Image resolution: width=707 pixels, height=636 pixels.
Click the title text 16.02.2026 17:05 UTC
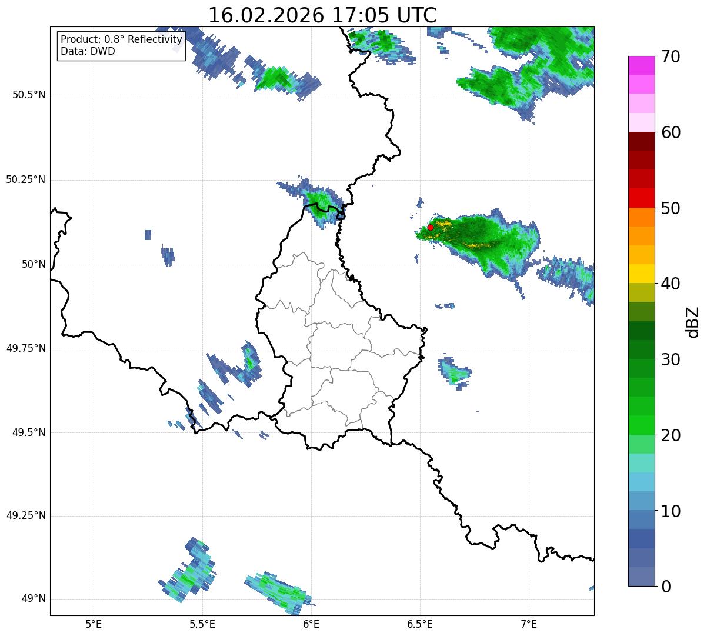[322, 15]
